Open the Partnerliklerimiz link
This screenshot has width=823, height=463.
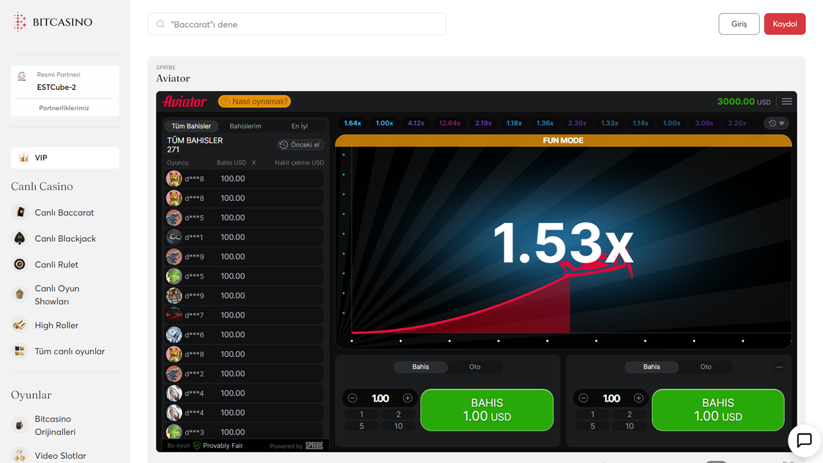coord(64,108)
